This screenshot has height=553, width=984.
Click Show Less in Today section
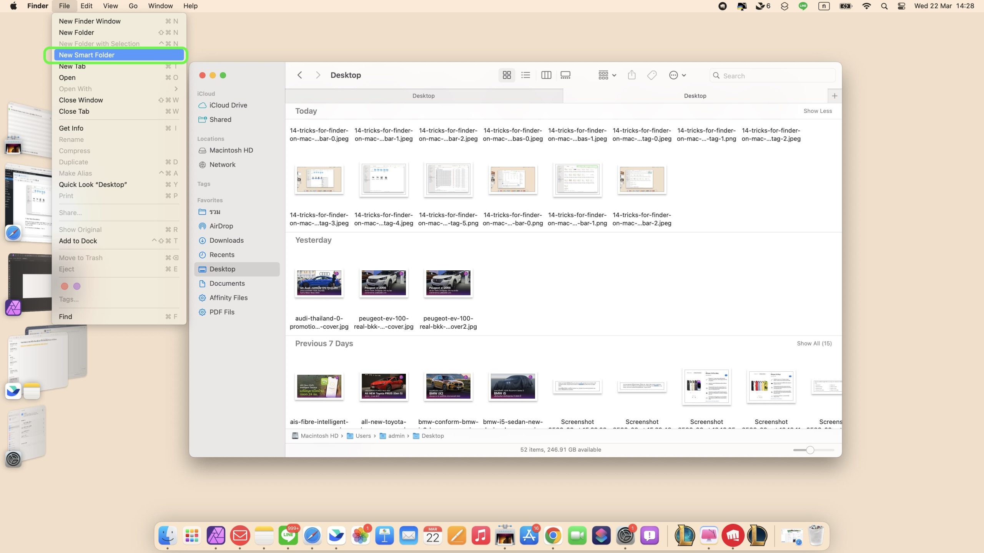pos(818,111)
